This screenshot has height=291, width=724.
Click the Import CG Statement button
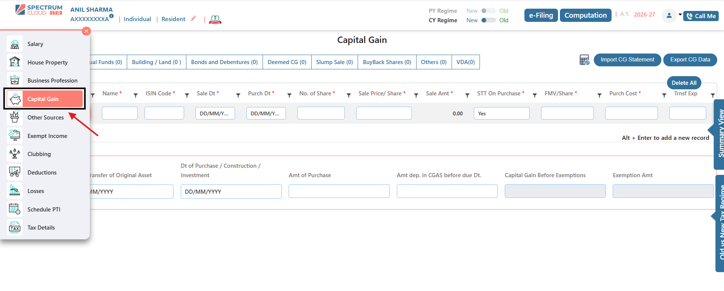tap(627, 60)
